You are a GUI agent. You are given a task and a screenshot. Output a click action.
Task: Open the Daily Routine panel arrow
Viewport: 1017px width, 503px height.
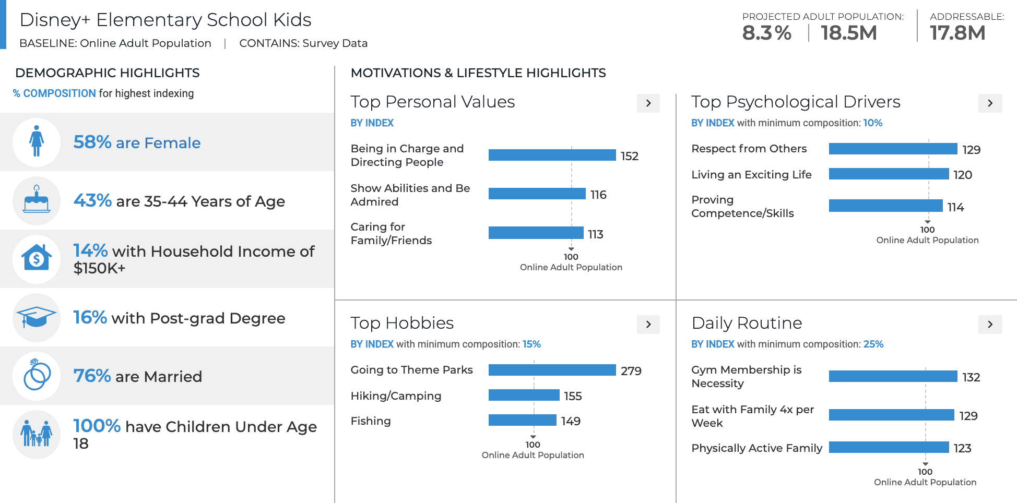pyautogui.click(x=990, y=325)
